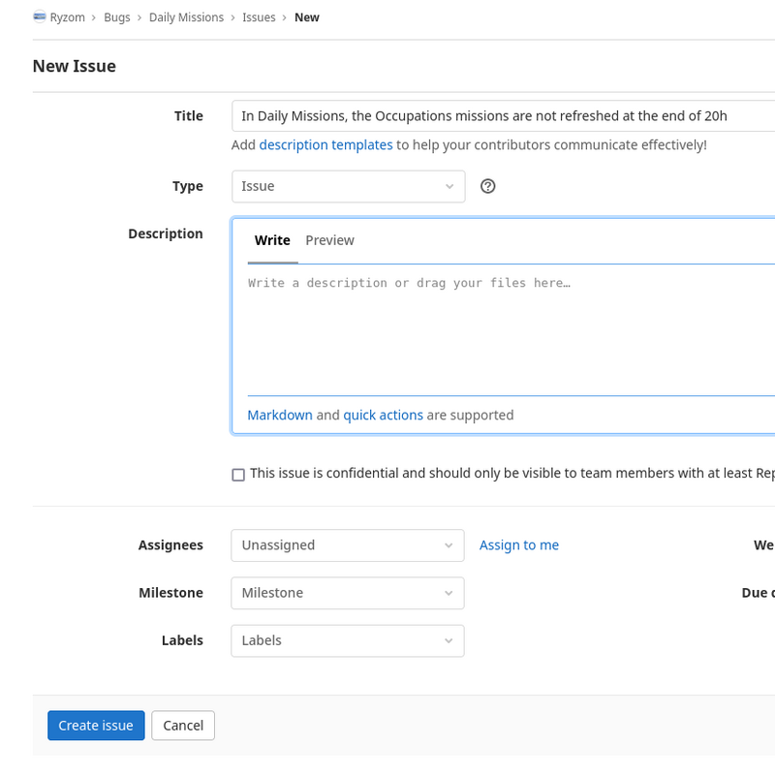This screenshot has height=776, width=775.
Task: Switch to the Preview tab
Action: click(x=329, y=240)
